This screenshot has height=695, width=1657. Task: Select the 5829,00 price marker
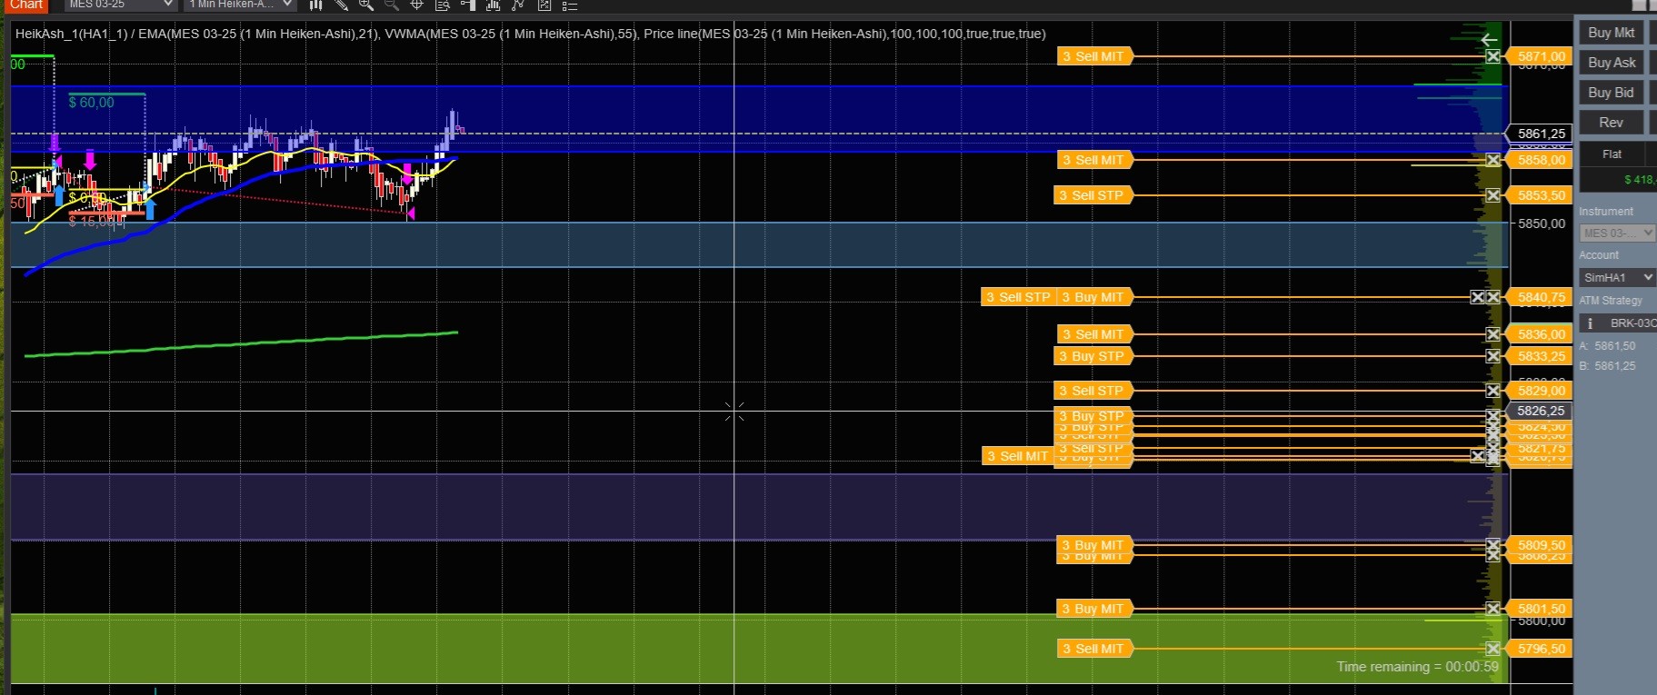pos(1540,391)
